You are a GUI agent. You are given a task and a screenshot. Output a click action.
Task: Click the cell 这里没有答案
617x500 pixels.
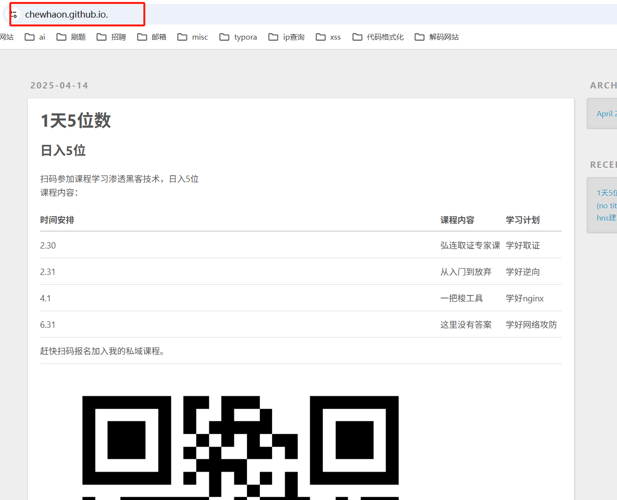466,325
